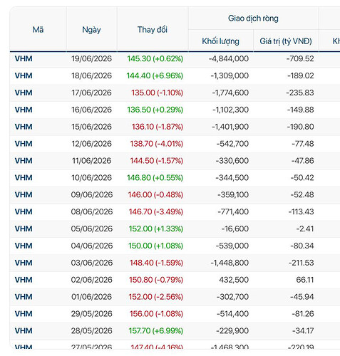Select the date 16/06/2026
340x356 pixels.
click(91, 110)
